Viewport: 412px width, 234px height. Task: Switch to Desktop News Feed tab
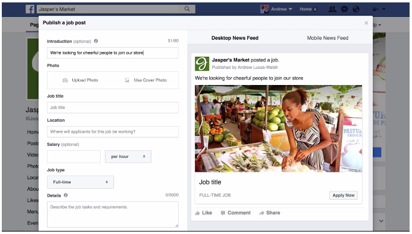coord(235,38)
